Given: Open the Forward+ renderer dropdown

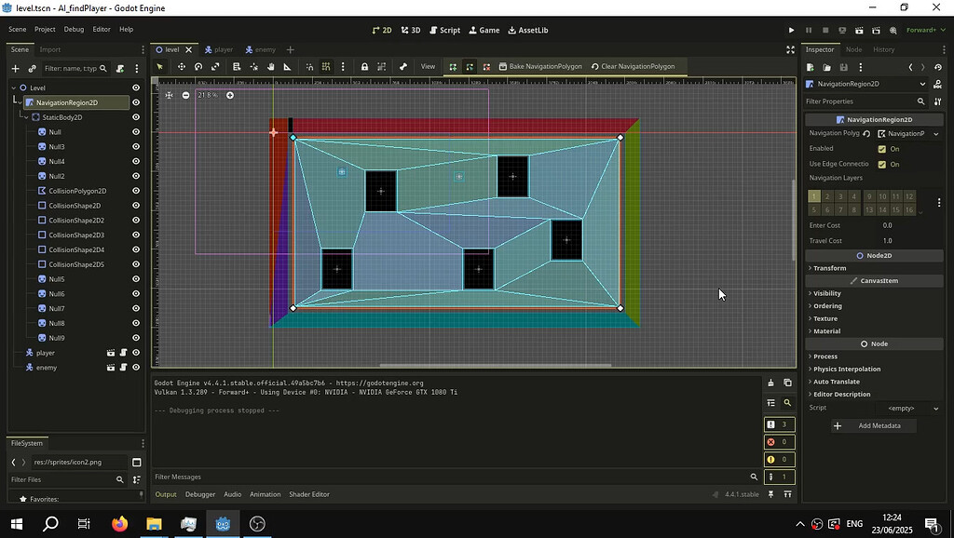Looking at the screenshot, I should [x=925, y=30].
